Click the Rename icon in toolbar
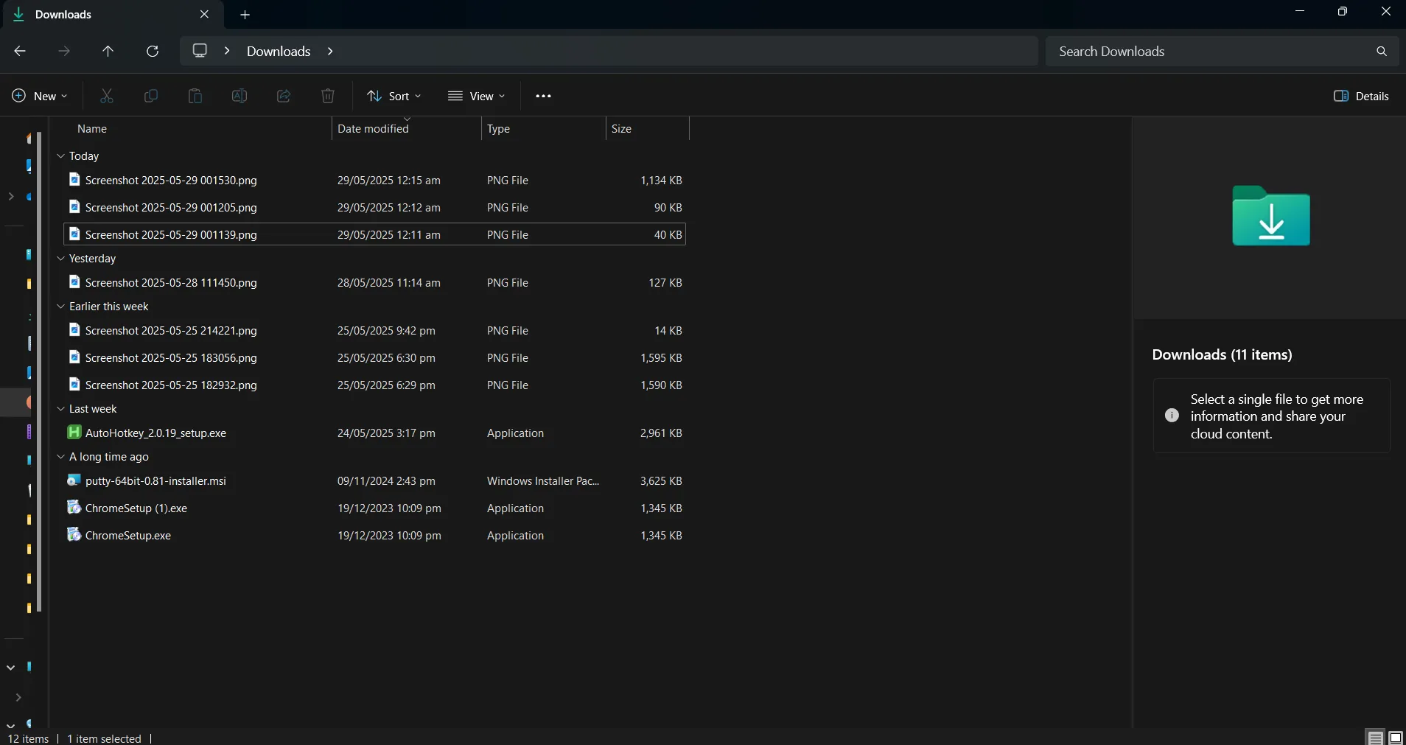The height and width of the screenshot is (745, 1406). click(239, 96)
